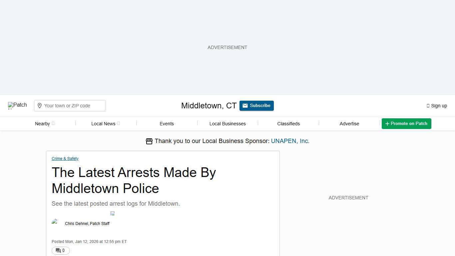Click the image icon above the byline
Screen dimensions: 455x256
(x=113, y=213)
